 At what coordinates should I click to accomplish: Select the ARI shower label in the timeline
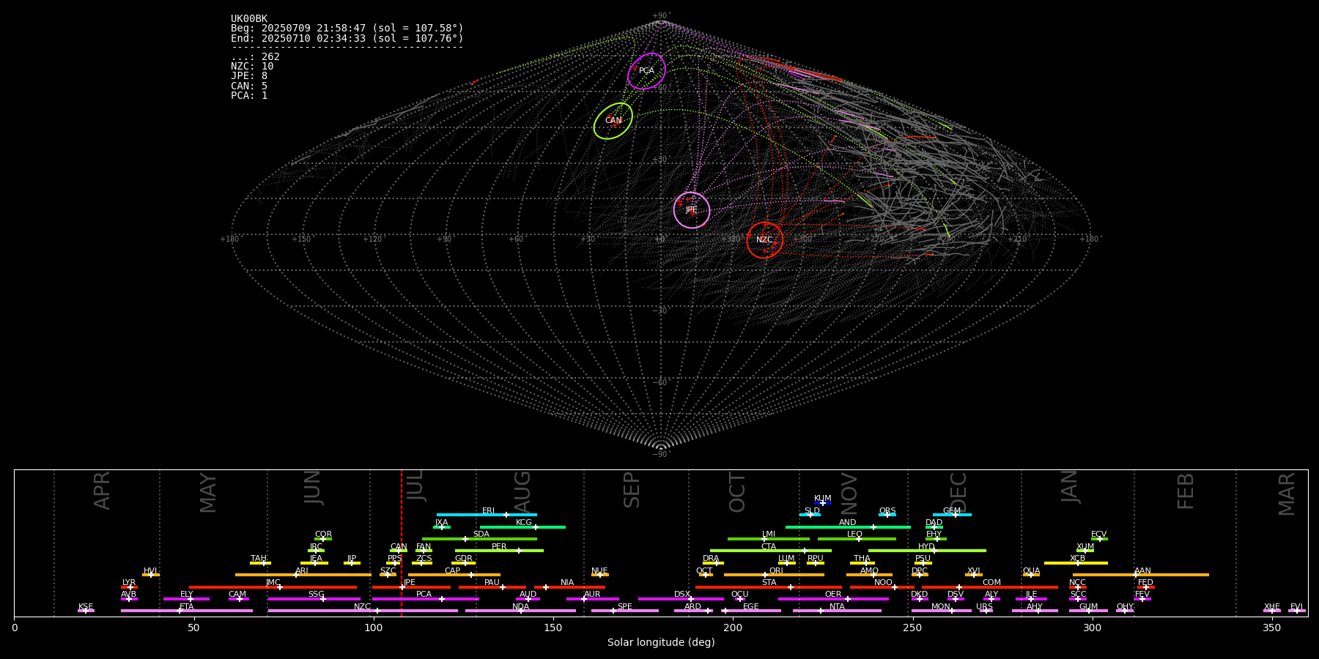(302, 571)
